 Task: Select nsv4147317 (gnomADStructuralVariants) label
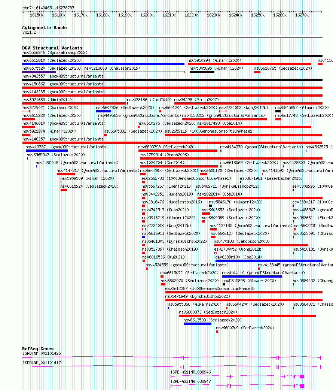[98, 170]
